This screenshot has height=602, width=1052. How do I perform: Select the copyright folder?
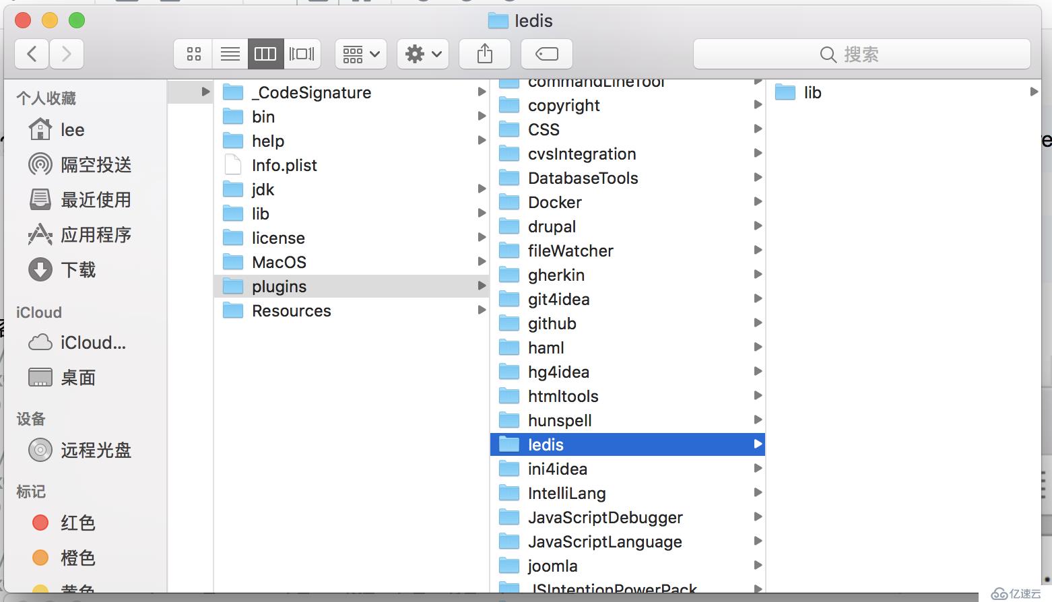click(x=628, y=105)
